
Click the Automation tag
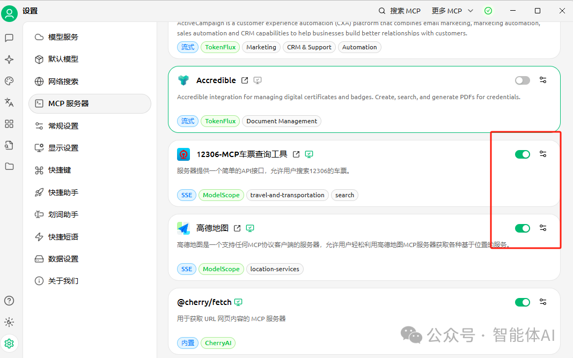tap(359, 47)
